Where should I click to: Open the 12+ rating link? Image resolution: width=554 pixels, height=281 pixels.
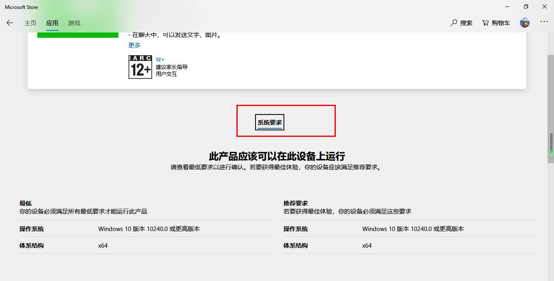pos(160,59)
